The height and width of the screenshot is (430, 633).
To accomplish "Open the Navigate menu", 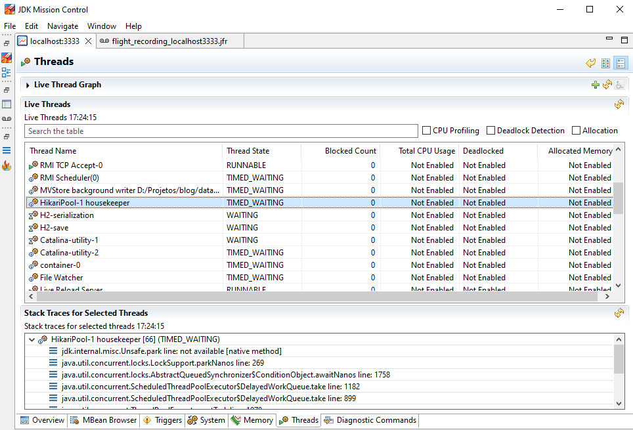I will tap(62, 26).
